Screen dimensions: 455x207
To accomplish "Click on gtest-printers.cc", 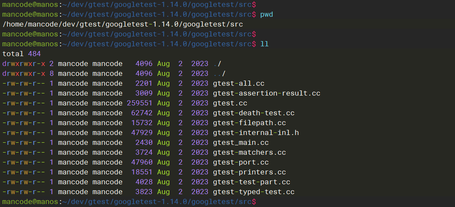I will (x=249, y=172).
